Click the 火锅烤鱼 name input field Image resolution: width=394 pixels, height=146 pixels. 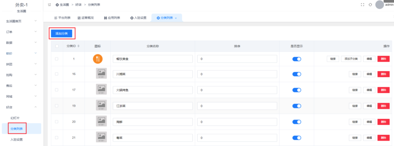[153, 90]
